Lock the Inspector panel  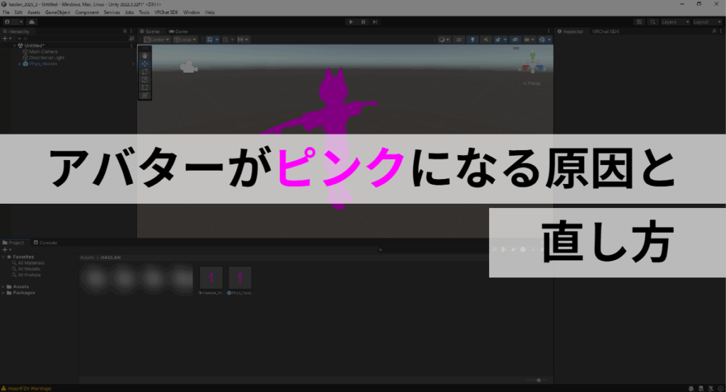tap(713, 31)
